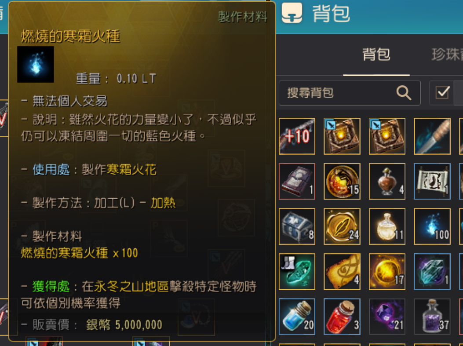The image size is (463, 346).
Task: Click into the 搜尋背包 search field
Action: [x=350, y=93]
